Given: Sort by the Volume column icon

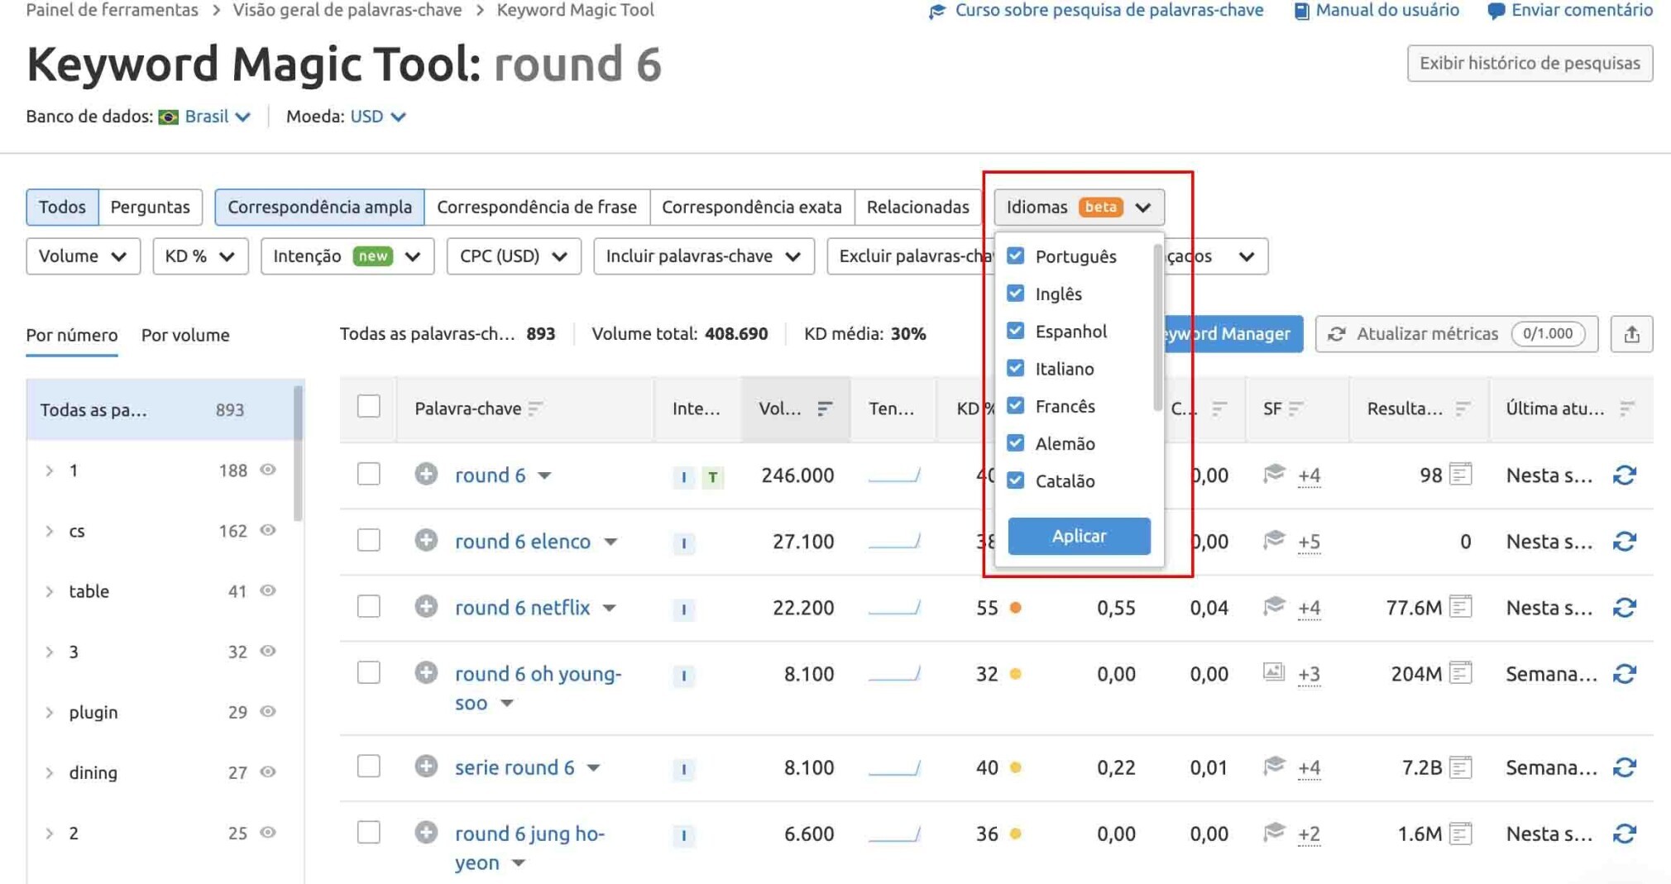Looking at the screenshot, I should [x=825, y=409].
